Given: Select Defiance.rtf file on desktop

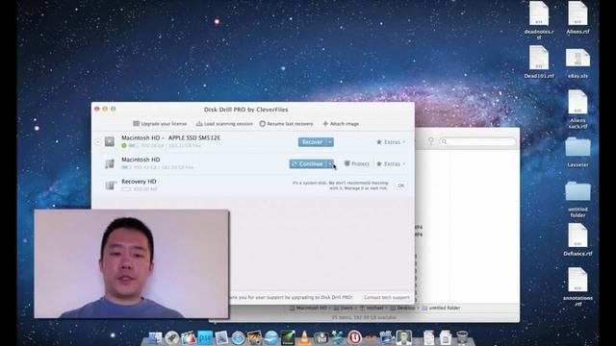Looking at the screenshot, I should pos(577,239).
